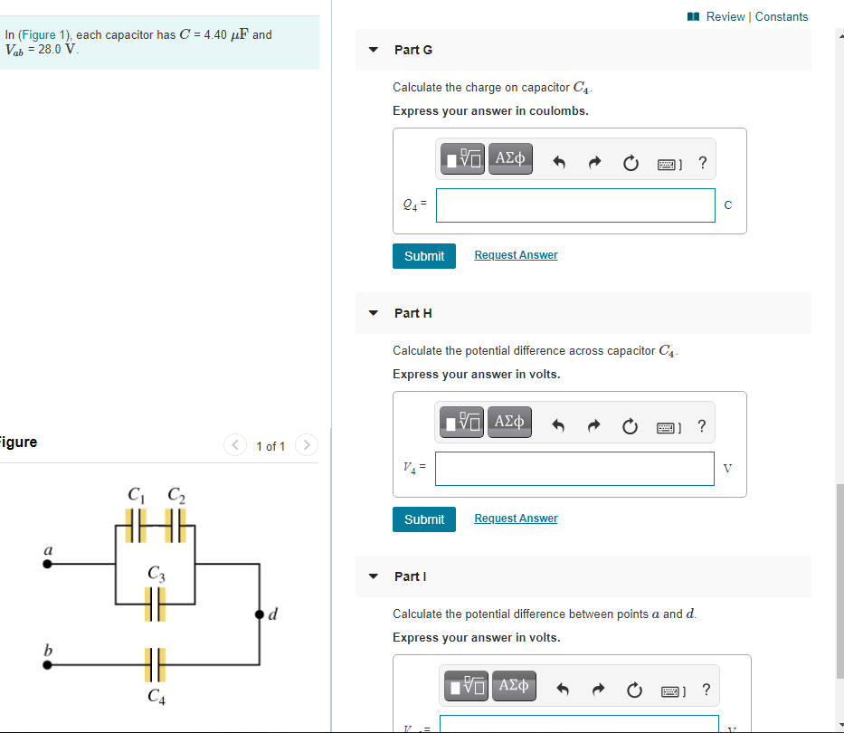844x733 pixels.
Task: Collapse the Part G section
Action: tap(373, 50)
